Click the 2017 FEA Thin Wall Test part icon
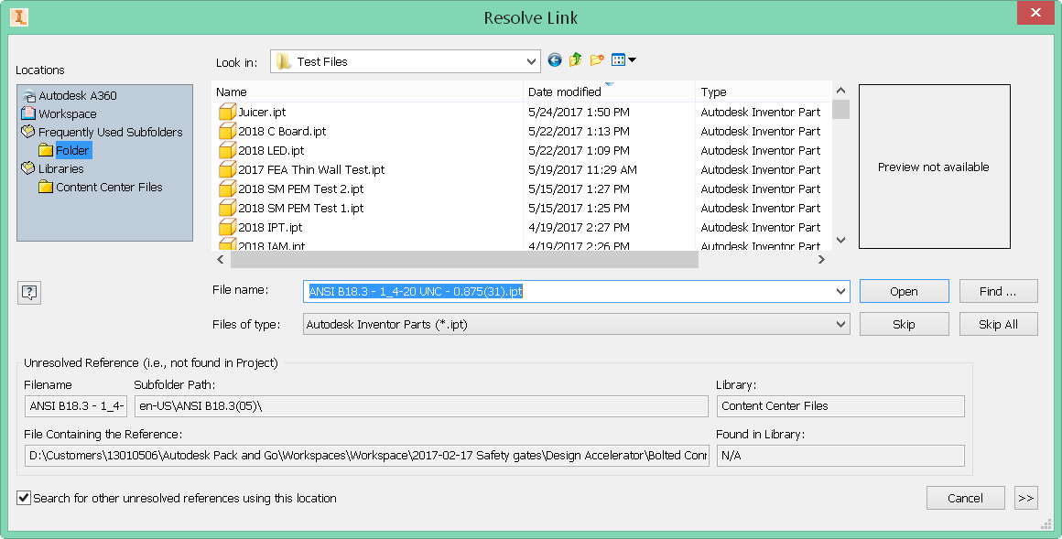The height and width of the screenshot is (539, 1062). pyautogui.click(x=227, y=170)
